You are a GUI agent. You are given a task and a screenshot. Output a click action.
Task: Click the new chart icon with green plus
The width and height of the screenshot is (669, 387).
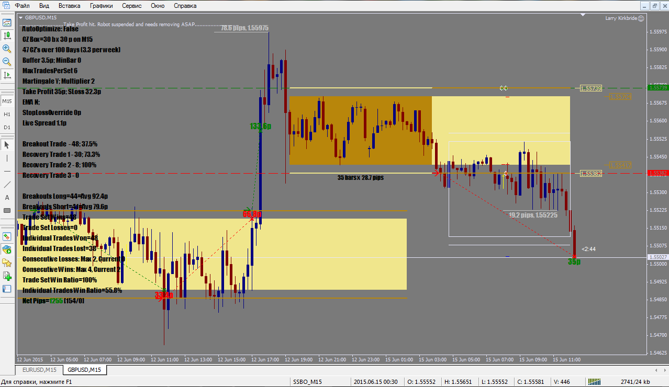coord(7,276)
